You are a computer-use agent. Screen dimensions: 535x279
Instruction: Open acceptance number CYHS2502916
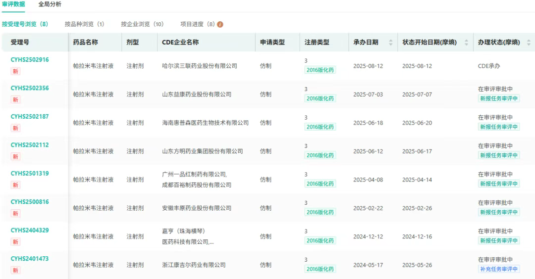(x=30, y=60)
